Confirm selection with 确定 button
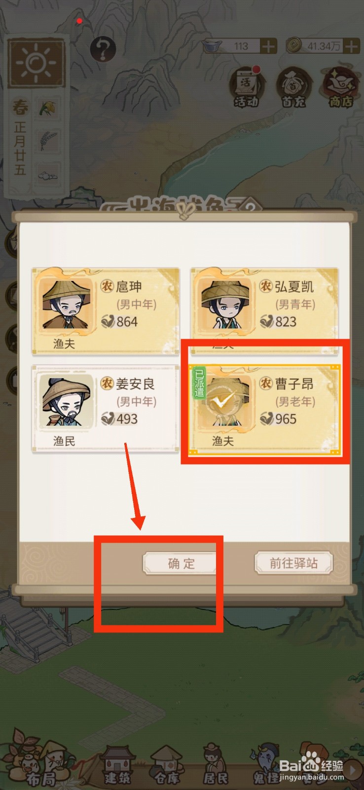This screenshot has width=364, height=790. point(181,563)
